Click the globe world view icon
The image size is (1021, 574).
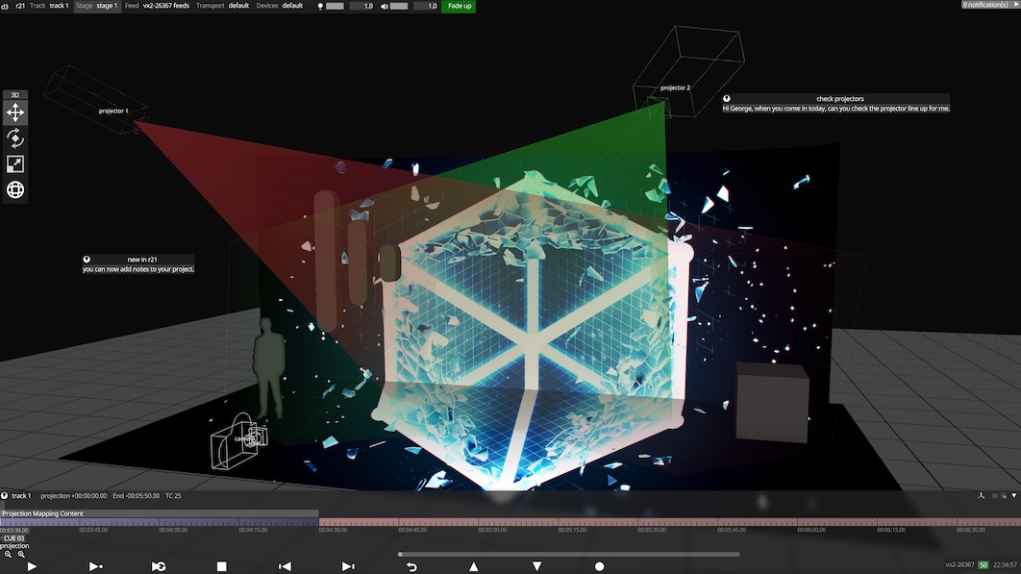[x=15, y=190]
